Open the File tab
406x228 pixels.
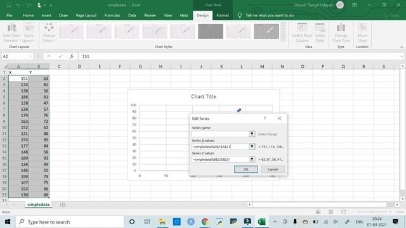pyautogui.click(x=9, y=15)
